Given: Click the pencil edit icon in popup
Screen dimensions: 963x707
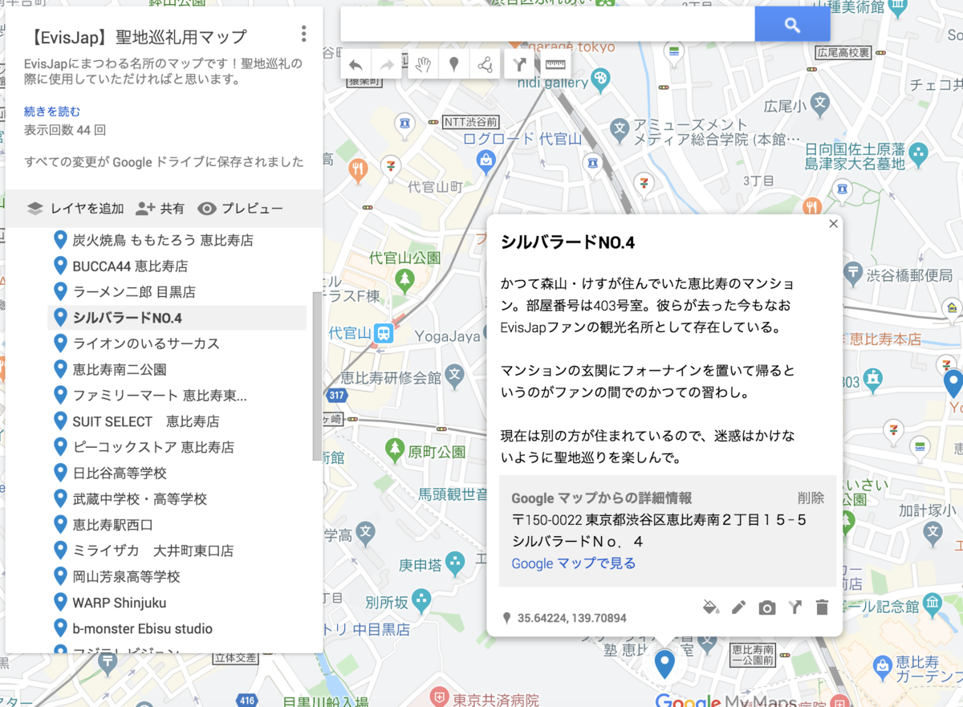Looking at the screenshot, I should click(x=738, y=607).
